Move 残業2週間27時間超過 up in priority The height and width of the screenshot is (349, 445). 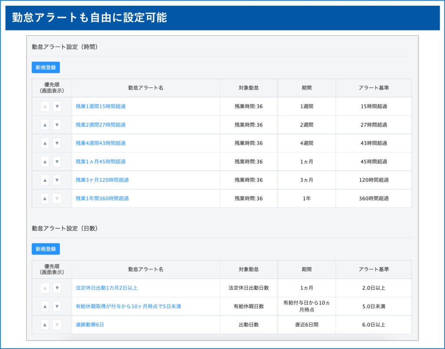click(45, 125)
